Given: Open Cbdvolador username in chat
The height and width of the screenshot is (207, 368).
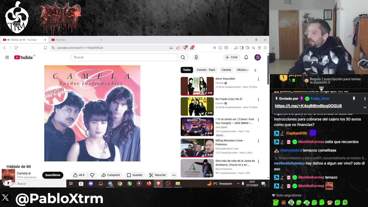Looking at the screenshot, I should 290,150.
